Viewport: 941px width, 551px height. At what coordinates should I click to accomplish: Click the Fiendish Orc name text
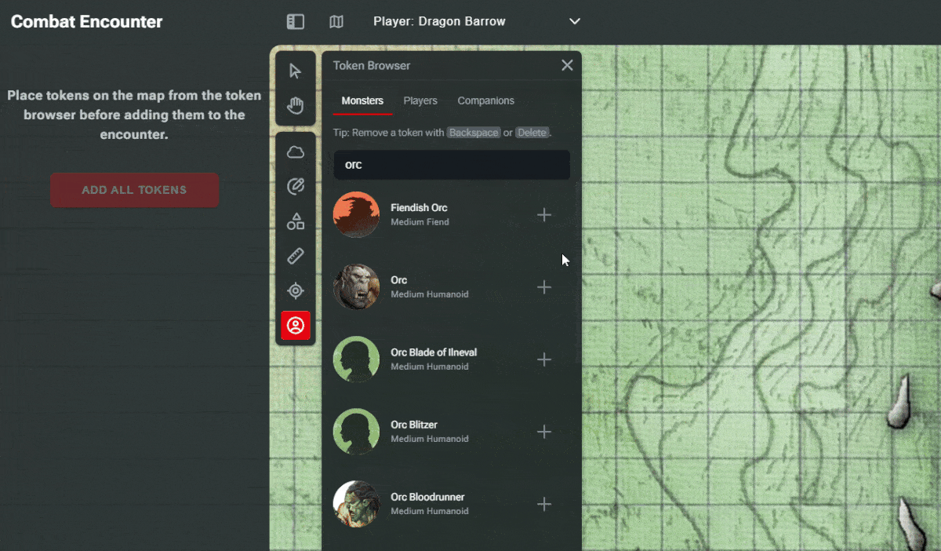pos(419,208)
